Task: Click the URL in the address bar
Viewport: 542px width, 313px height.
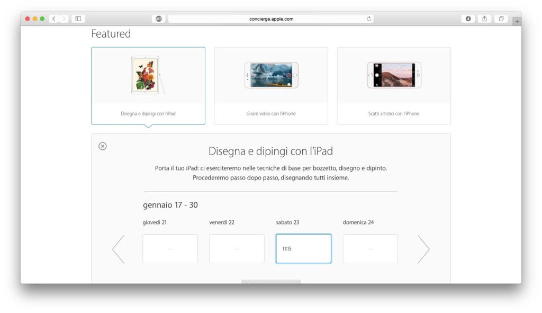Action: [271, 18]
